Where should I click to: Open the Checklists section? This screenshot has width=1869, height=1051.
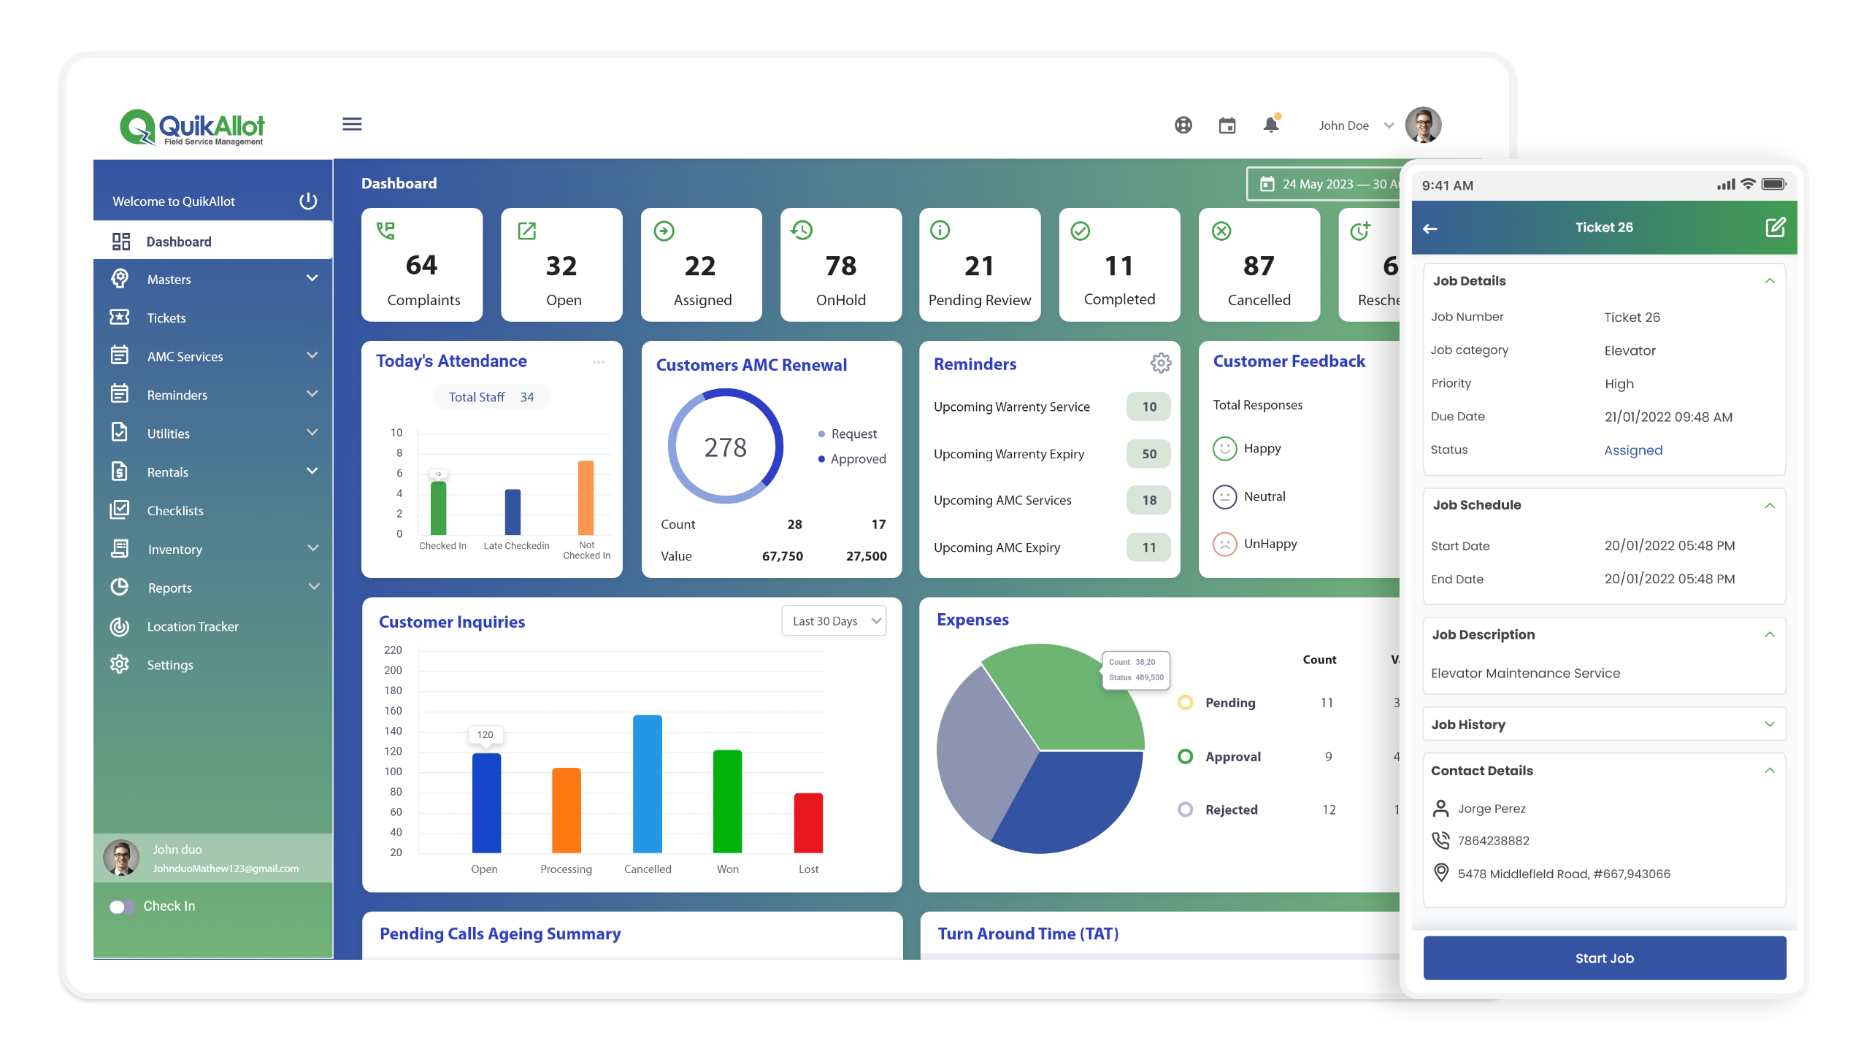tap(175, 510)
